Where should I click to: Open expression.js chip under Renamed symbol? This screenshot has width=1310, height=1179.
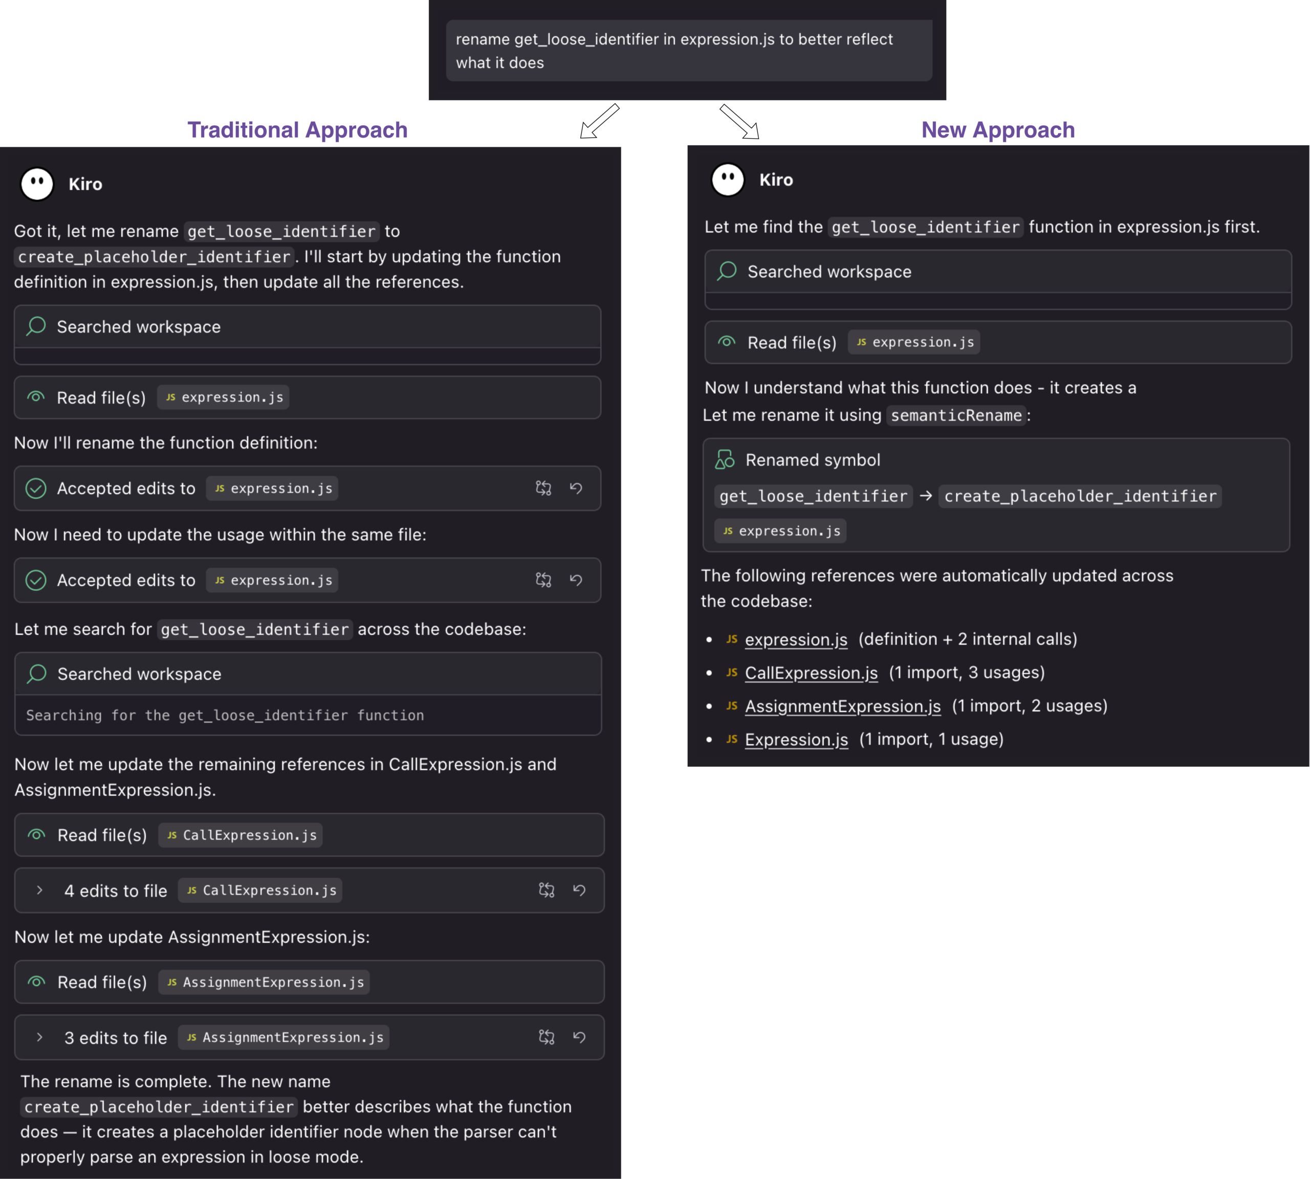(781, 530)
